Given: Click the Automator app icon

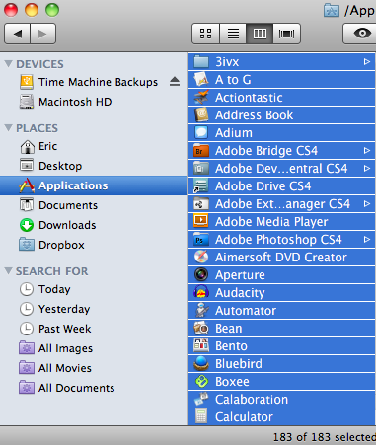Looking at the screenshot, I should (201, 310).
